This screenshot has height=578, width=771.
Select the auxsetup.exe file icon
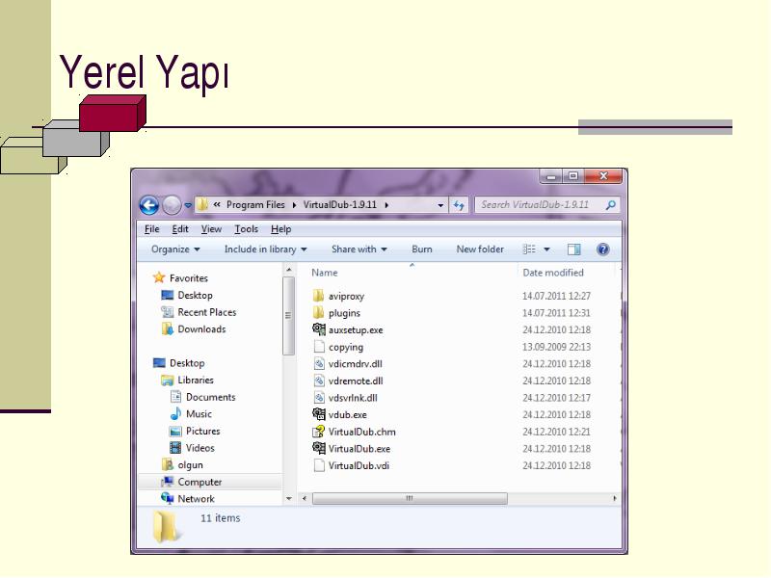point(319,329)
